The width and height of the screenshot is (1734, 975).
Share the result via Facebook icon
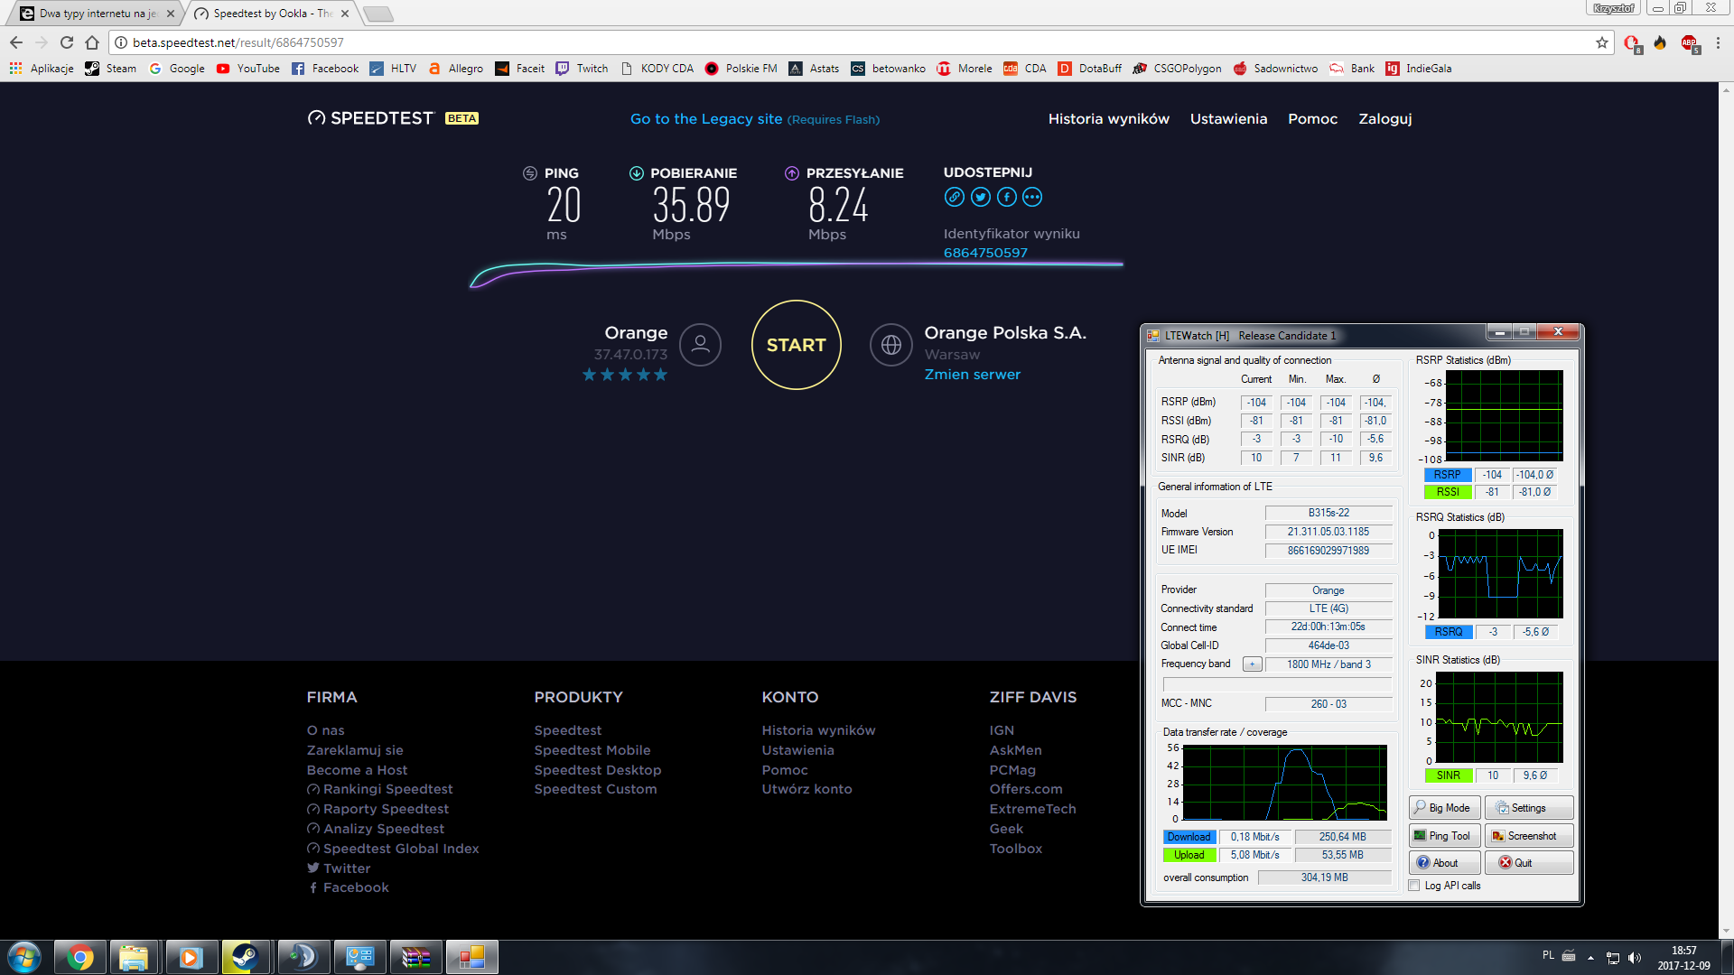1007,197
